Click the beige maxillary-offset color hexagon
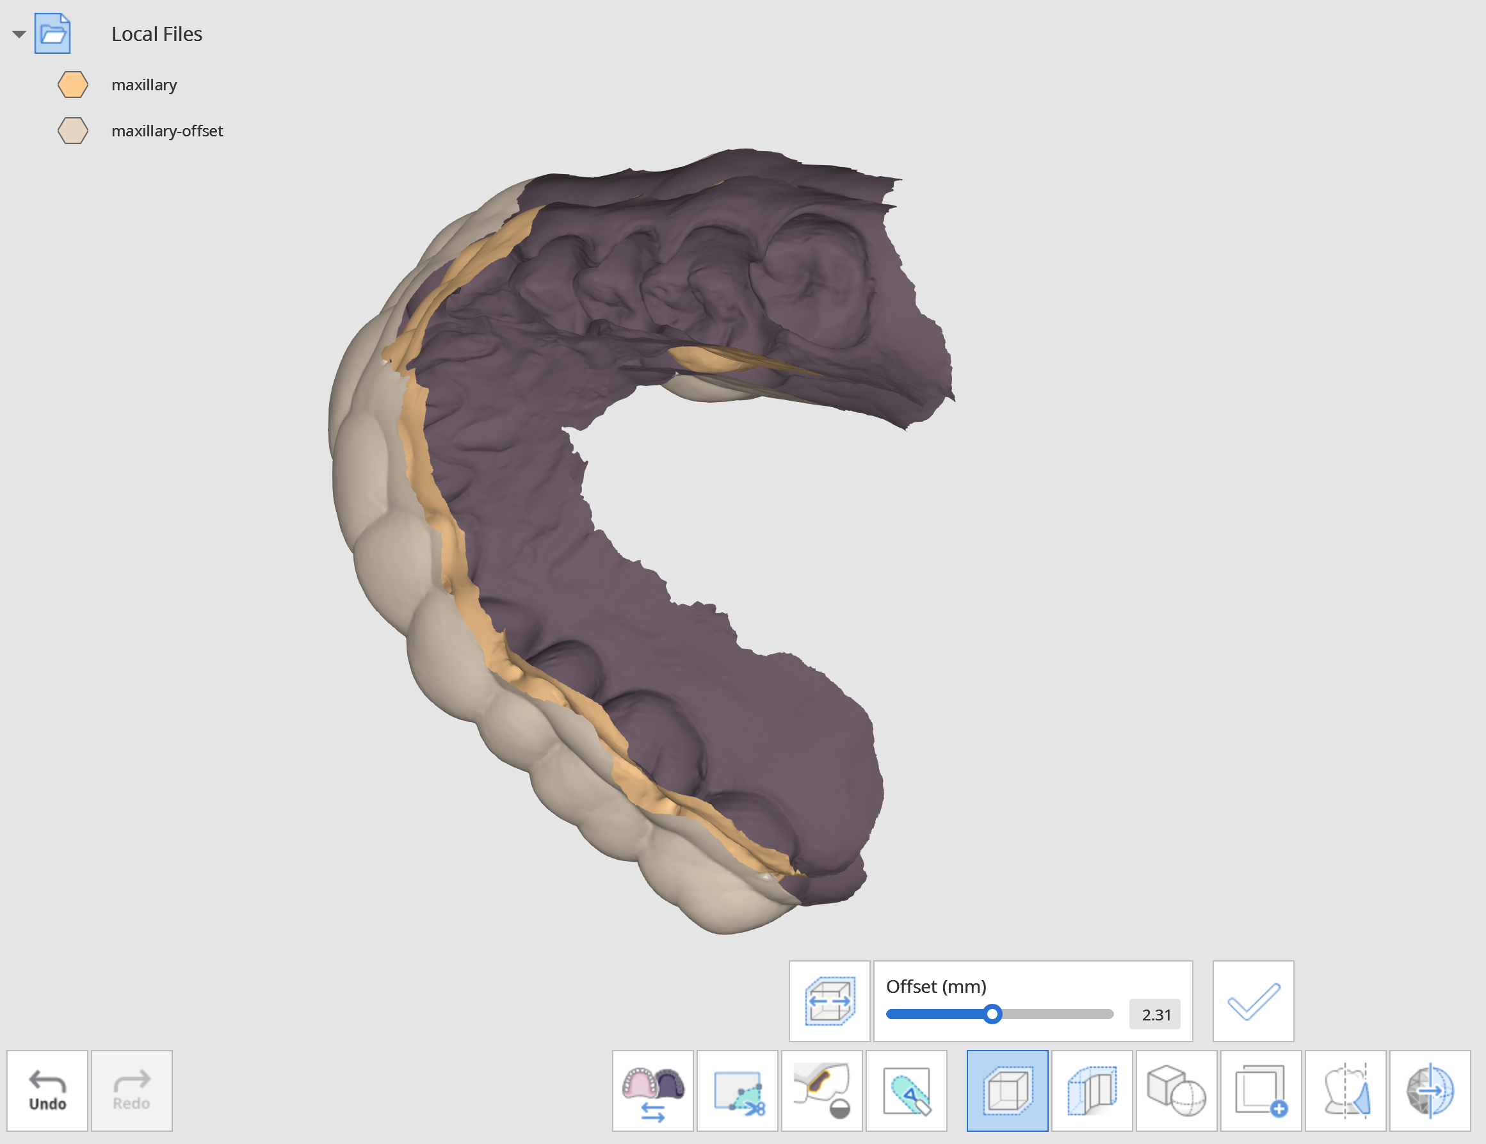 click(x=73, y=131)
